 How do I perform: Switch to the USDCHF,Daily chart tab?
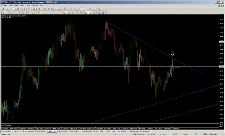pos(99,131)
